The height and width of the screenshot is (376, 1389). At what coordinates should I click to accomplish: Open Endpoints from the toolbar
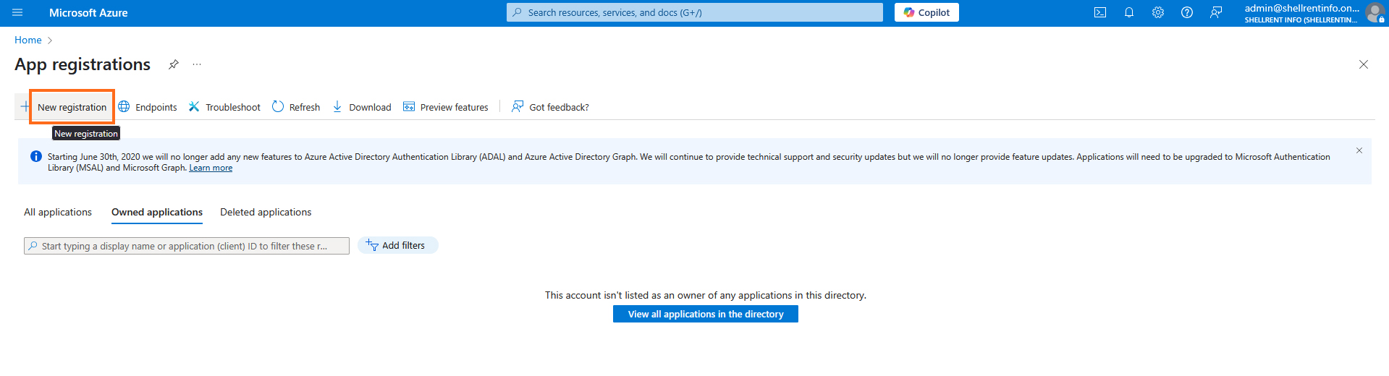pyautogui.click(x=148, y=107)
